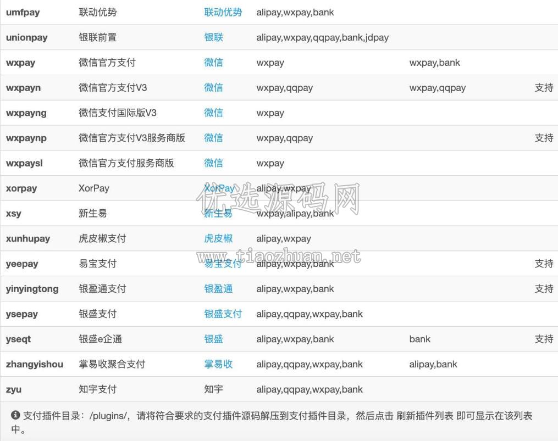Open the XorPay provider link
This screenshot has height=441, width=558.
point(219,188)
